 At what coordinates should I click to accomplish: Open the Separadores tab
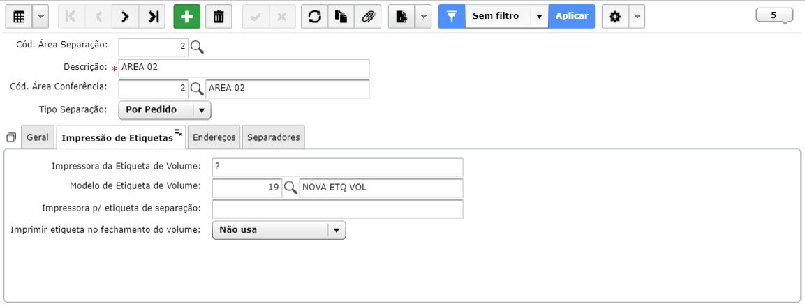(x=274, y=137)
